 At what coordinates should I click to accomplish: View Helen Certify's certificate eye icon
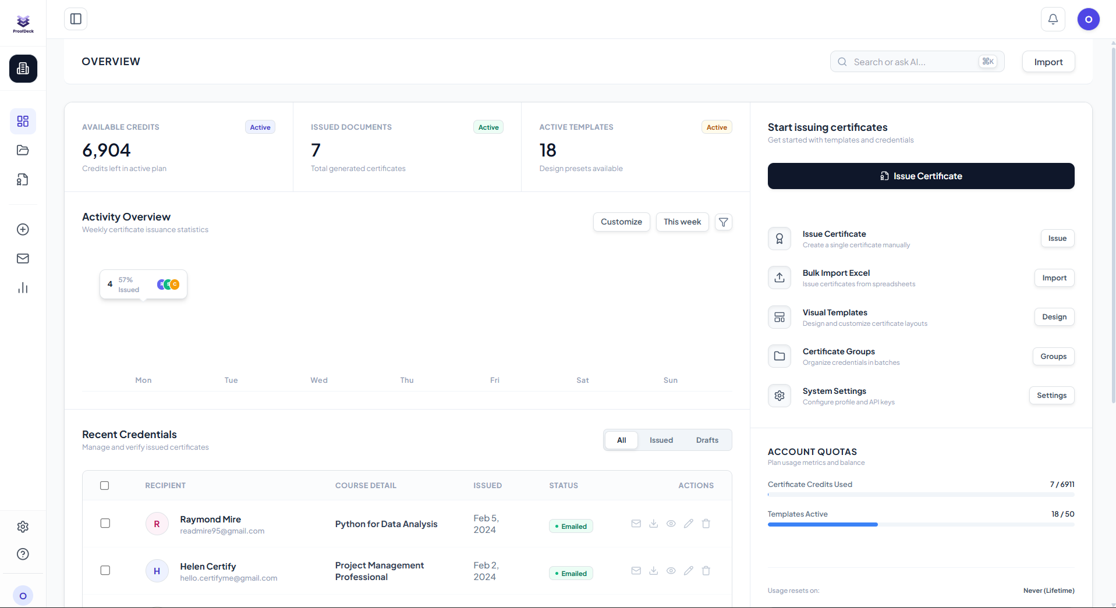click(x=671, y=571)
